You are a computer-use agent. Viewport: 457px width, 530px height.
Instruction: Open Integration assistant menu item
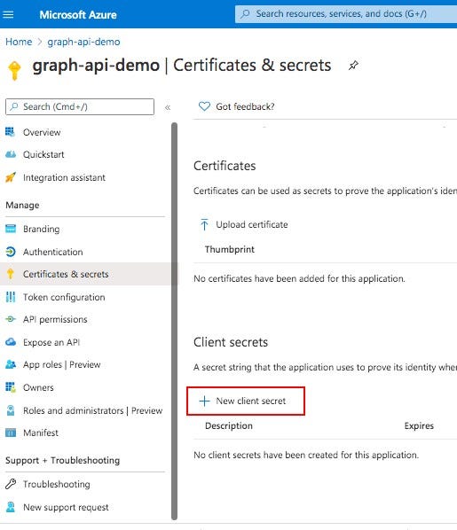pyautogui.click(x=64, y=178)
